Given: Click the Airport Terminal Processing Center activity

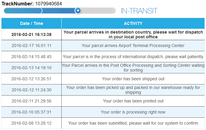Looking at the screenshot, I should click(x=133, y=46).
